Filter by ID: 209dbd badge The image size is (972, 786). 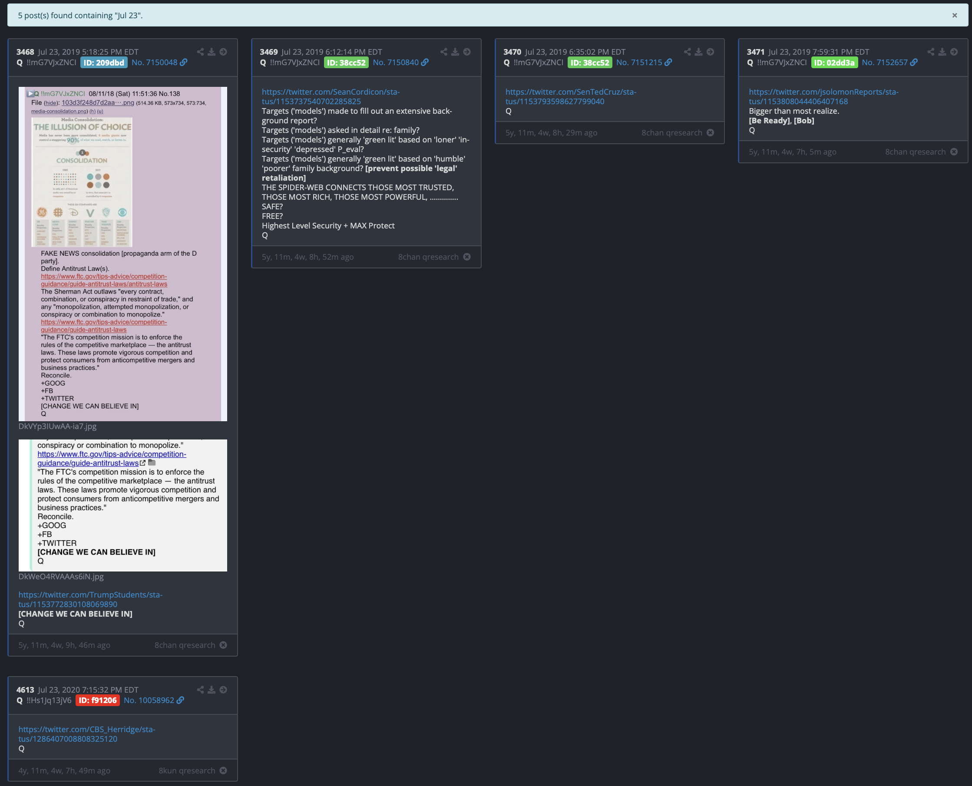point(104,63)
